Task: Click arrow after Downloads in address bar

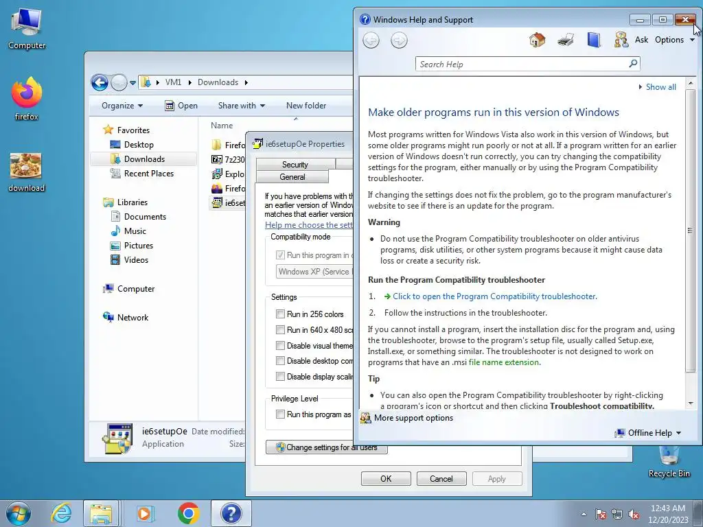Action: coord(246,82)
